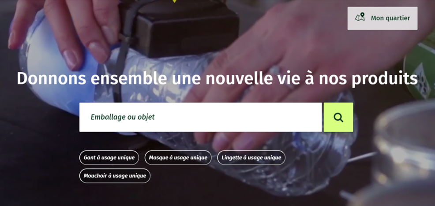
Task: Click the empty right side of search field
Action: pos(263,118)
